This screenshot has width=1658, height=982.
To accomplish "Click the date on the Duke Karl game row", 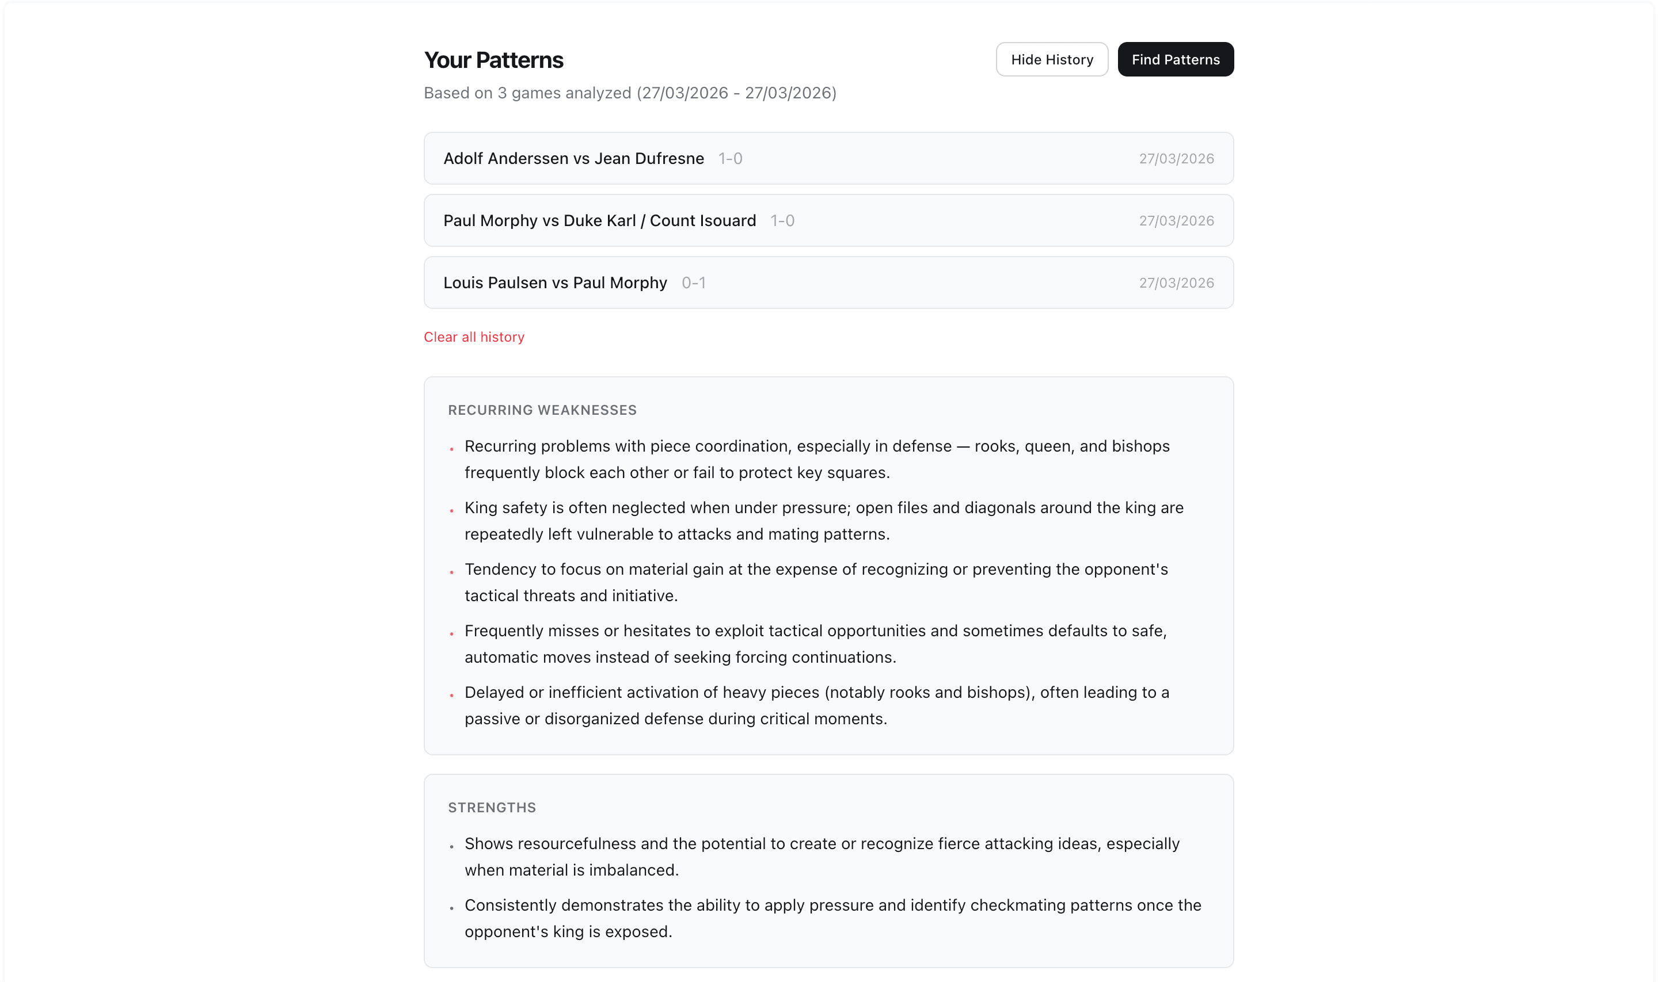I will (x=1176, y=221).
